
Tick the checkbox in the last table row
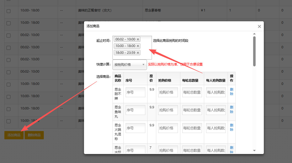pos(8,121)
